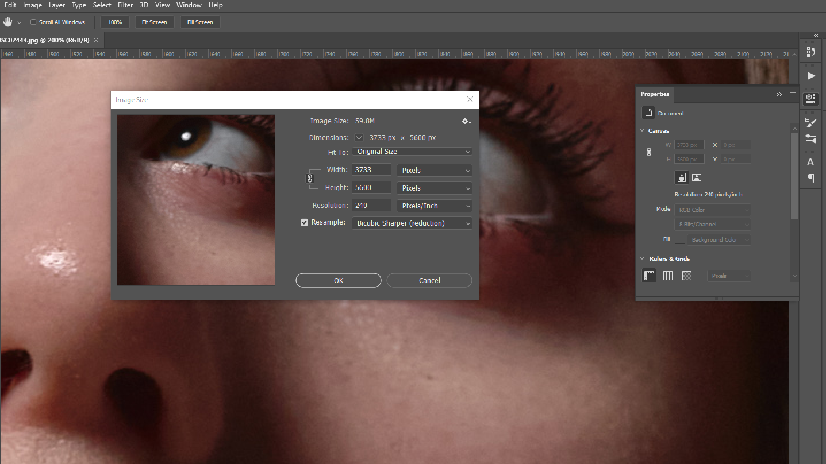Open the Select menu
Image resolution: width=826 pixels, height=464 pixels.
tap(102, 5)
